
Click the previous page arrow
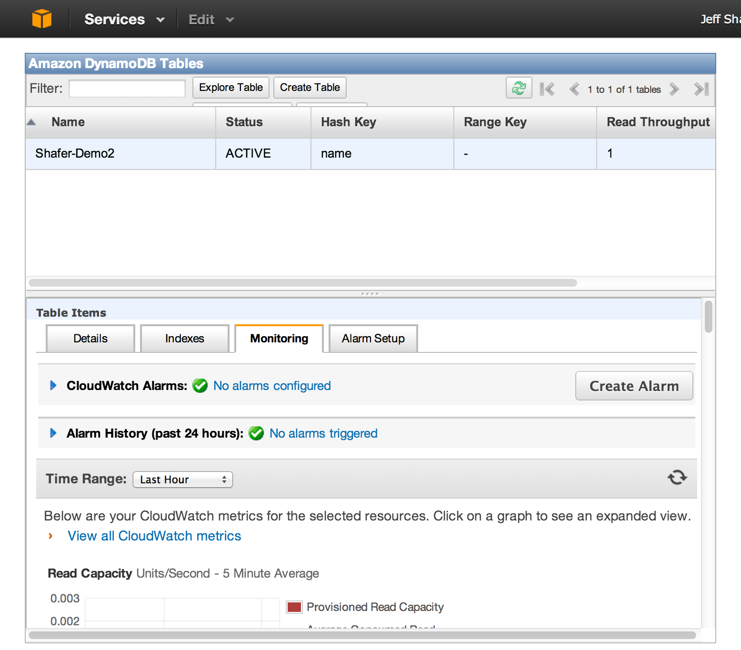(x=574, y=89)
